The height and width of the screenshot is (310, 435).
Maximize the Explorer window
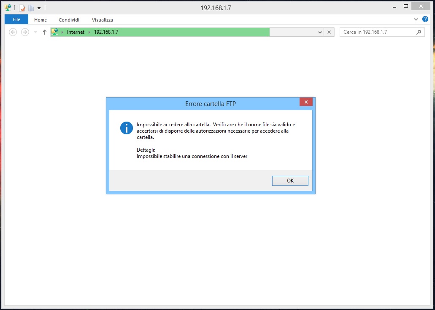point(406,6)
